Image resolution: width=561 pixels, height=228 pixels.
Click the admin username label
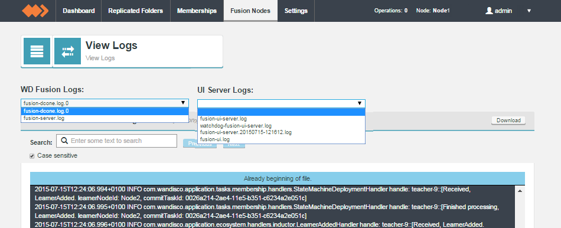tap(503, 11)
